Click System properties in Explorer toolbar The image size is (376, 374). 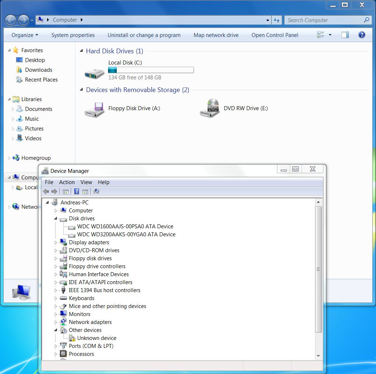coord(73,35)
